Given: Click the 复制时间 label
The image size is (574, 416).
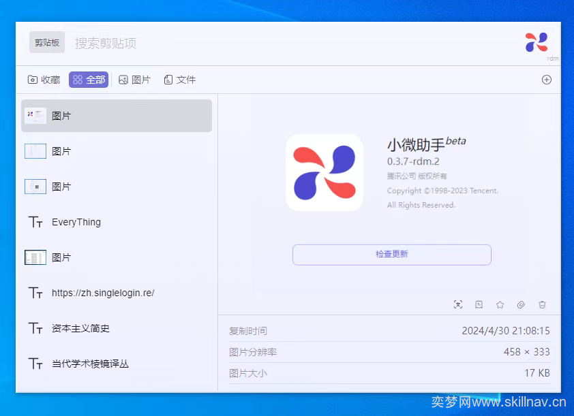Looking at the screenshot, I should click(x=248, y=331).
